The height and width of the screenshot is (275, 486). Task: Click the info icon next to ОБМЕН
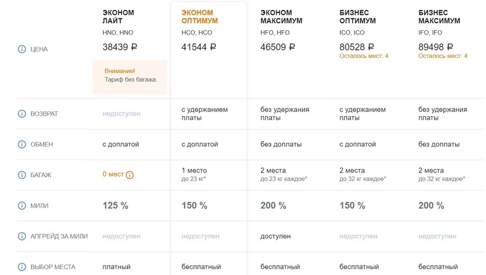coord(23,144)
